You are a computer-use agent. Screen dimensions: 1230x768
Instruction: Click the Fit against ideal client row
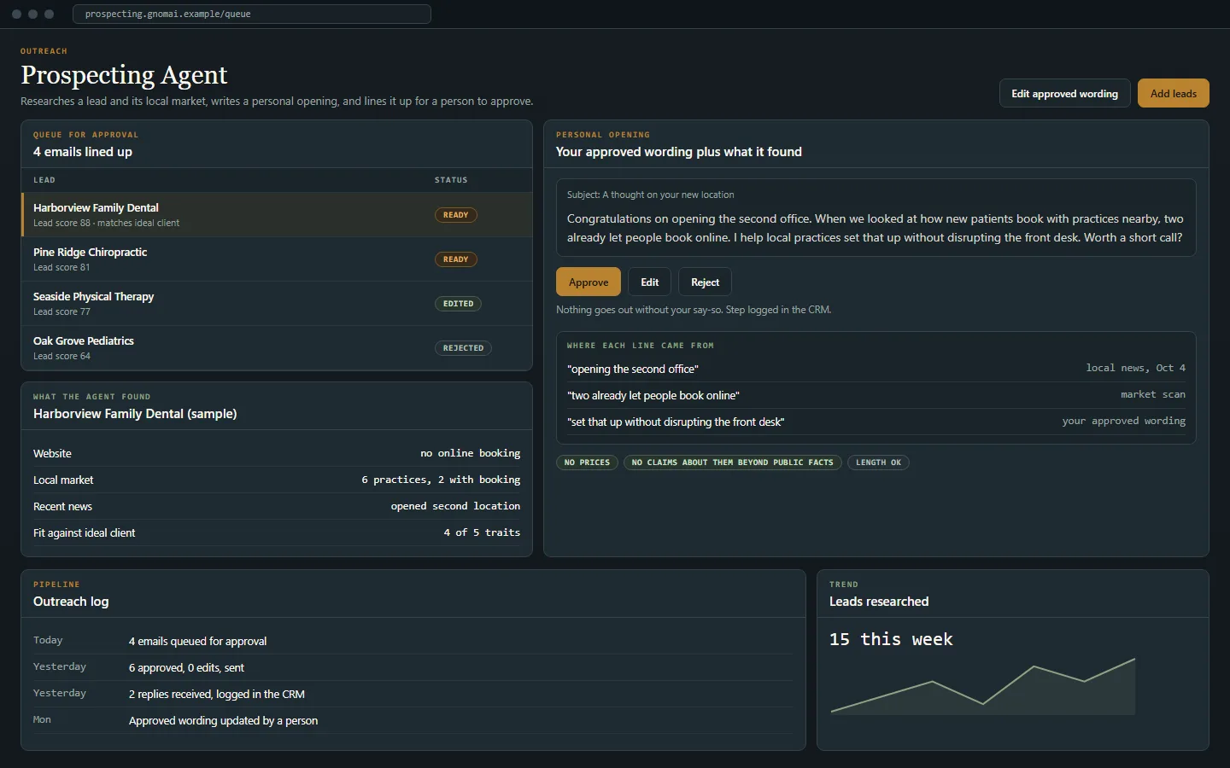pyautogui.click(x=277, y=532)
